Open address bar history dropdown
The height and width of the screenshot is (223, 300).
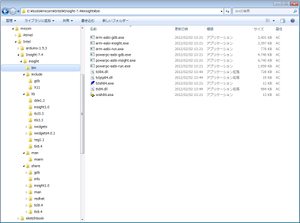pos(221,11)
